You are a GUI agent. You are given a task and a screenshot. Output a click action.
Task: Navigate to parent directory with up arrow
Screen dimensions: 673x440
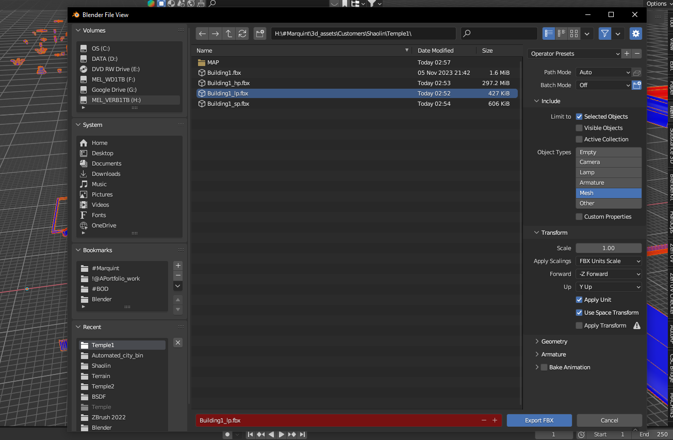(x=228, y=33)
